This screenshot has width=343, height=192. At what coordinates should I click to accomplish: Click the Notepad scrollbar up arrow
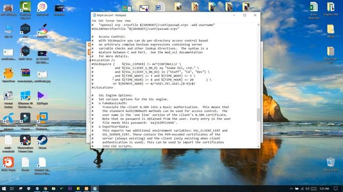pos(258,25)
